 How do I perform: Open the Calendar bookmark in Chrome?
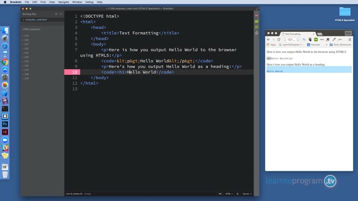pyautogui.click(x=313, y=45)
